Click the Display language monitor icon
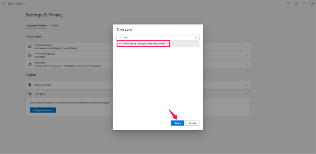The width and height of the screenshot is (316, 154). pos(30,46)
